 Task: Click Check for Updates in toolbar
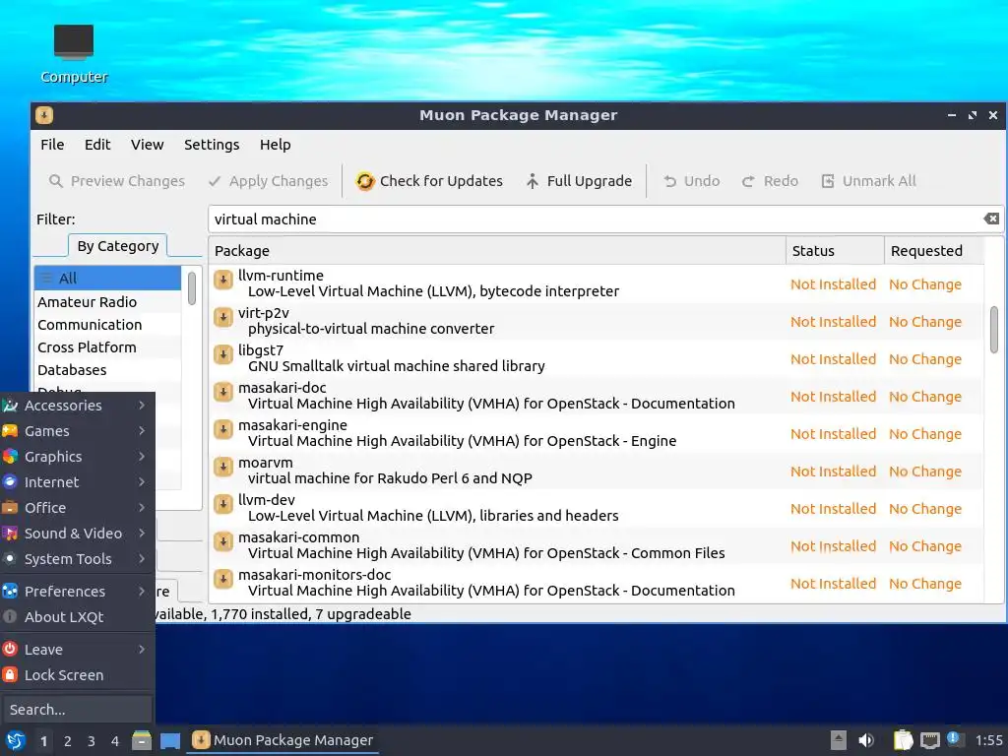pyautogui.click(x=429, y=181)
